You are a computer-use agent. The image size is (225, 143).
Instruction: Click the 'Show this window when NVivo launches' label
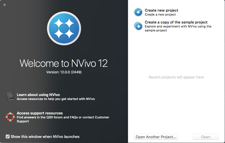click(x=45, y=136)
